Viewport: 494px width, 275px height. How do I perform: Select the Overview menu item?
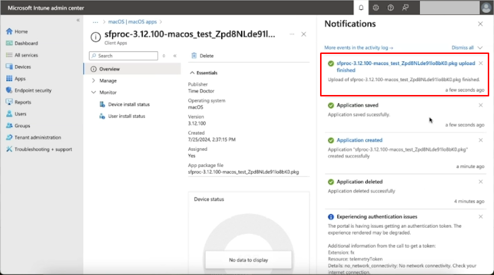pos(132,69)
